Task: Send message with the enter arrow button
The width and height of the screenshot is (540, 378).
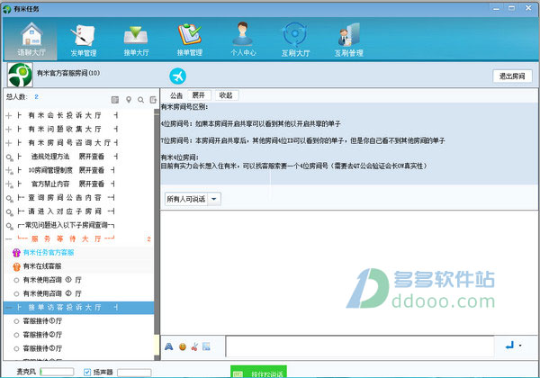Action: coord(509,346)
